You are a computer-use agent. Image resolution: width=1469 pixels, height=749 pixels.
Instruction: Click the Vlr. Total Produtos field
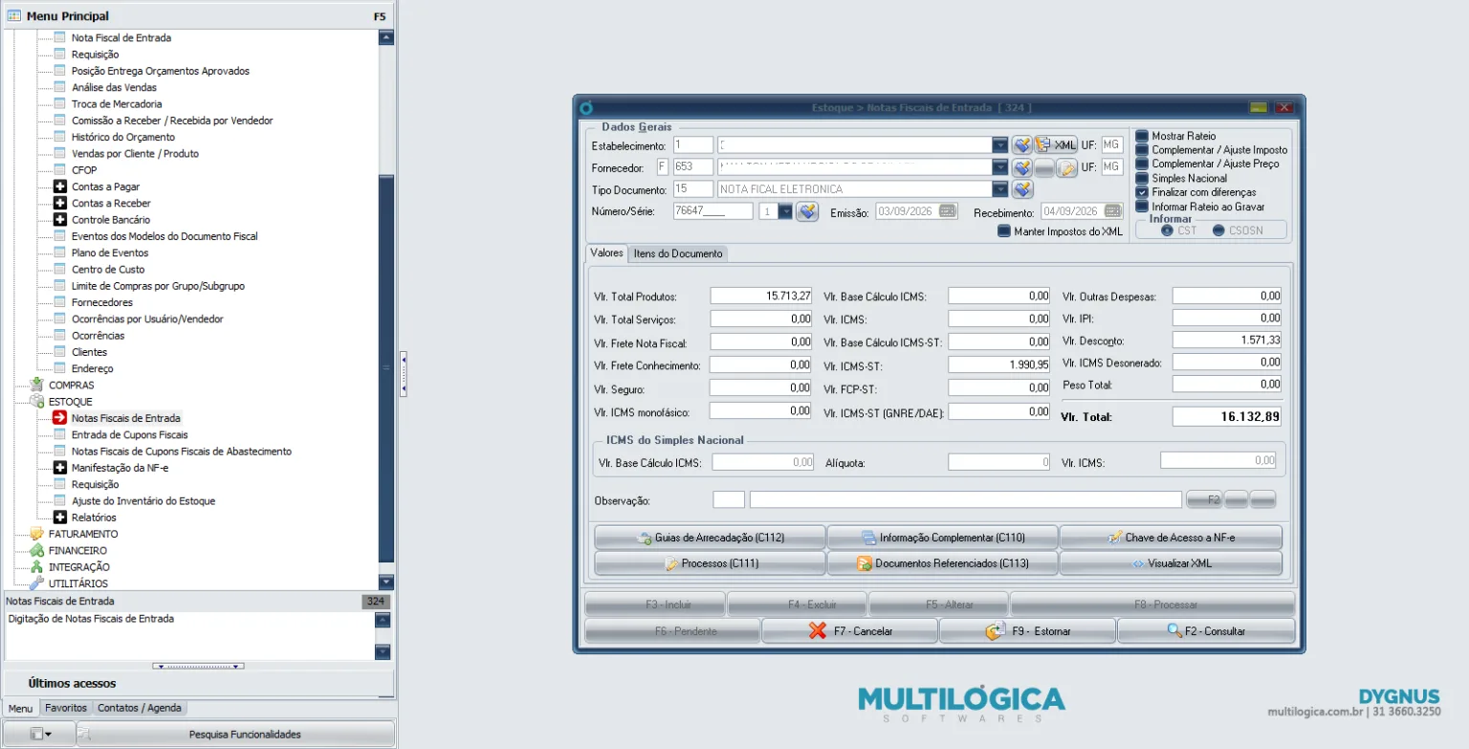[761, 297]
